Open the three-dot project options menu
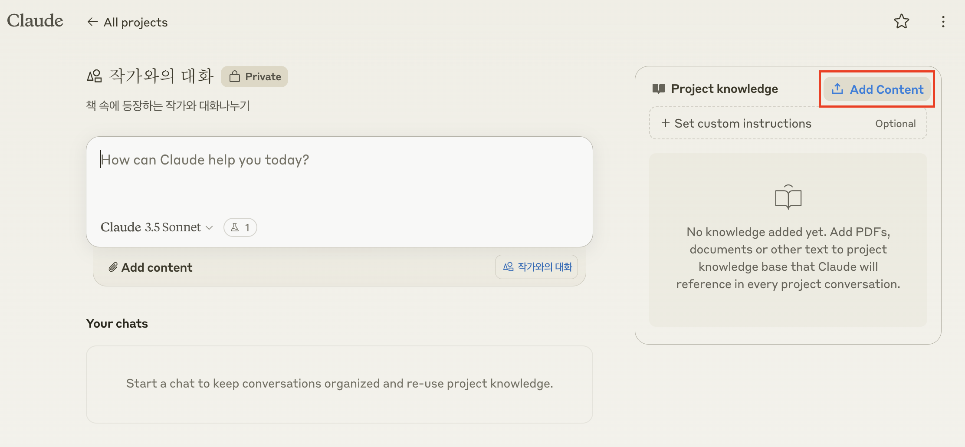965x447 pixels. tap(943, 22)
